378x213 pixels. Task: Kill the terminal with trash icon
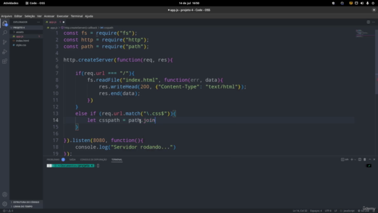click(365, 159)
